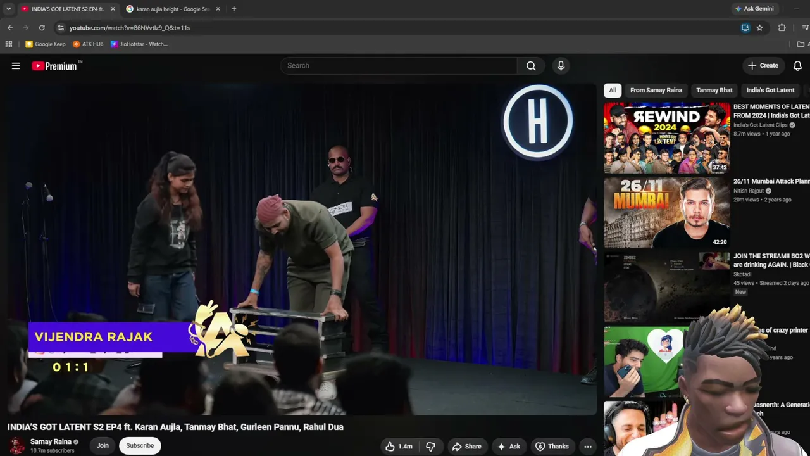Viewport: 810px width, 456px height.
Task: Open 26/11 Mumbai Attack video thumbnail
Action: click(x=667, y=212)
